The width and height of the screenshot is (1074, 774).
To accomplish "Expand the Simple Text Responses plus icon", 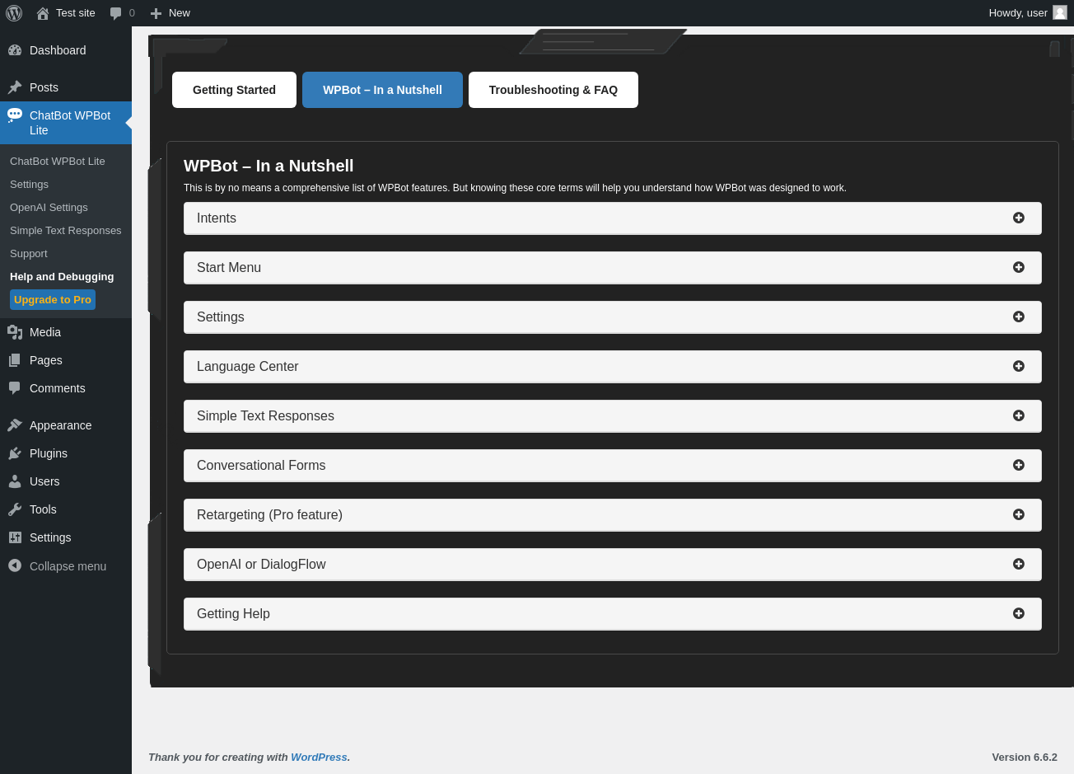I will click(1019, 415).
